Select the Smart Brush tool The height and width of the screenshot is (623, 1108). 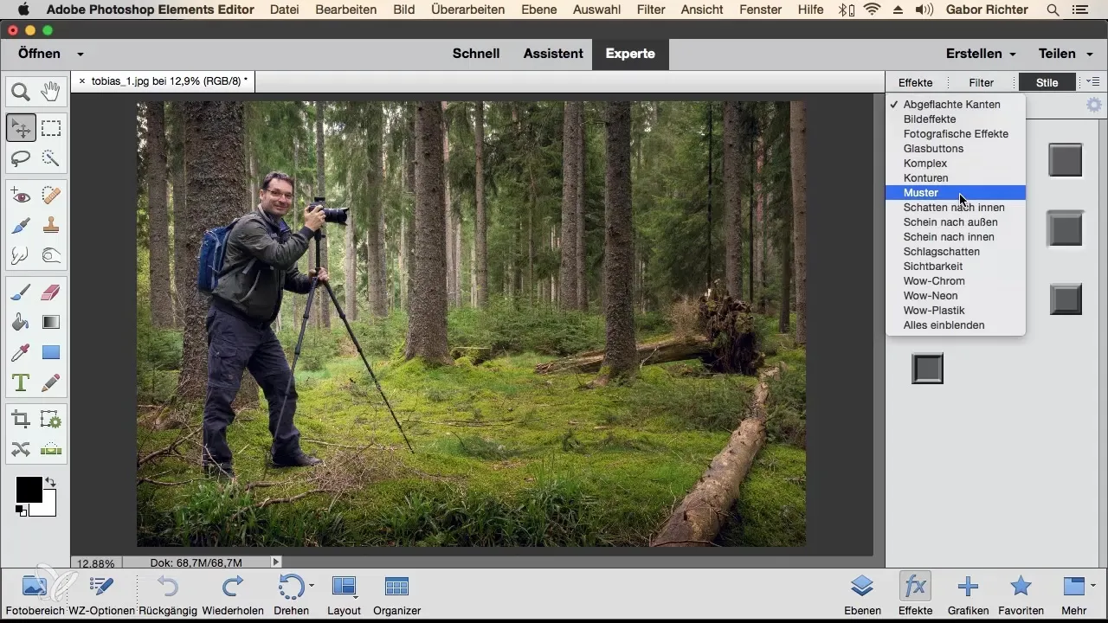(21, 225)
